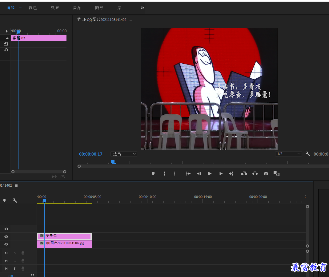This screenshot has height=277, width=329.
Task: Click the effect controls playhead
Action: coord(18,32)
